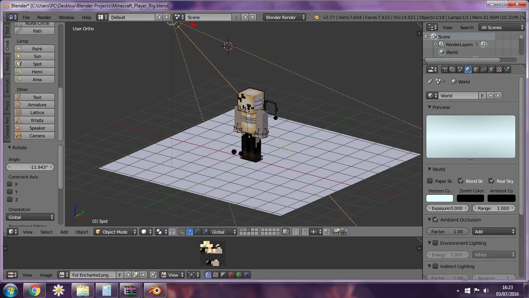Viewport: 529px width, 298px height.
Task: Click the OpenGL render animation clapper icon
Action: pos(344,232)
